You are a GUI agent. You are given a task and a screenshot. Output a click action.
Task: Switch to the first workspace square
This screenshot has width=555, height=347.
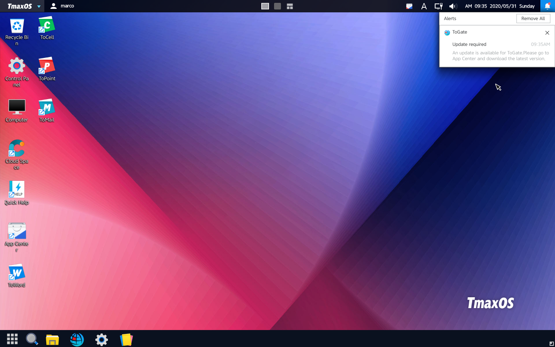265,6
